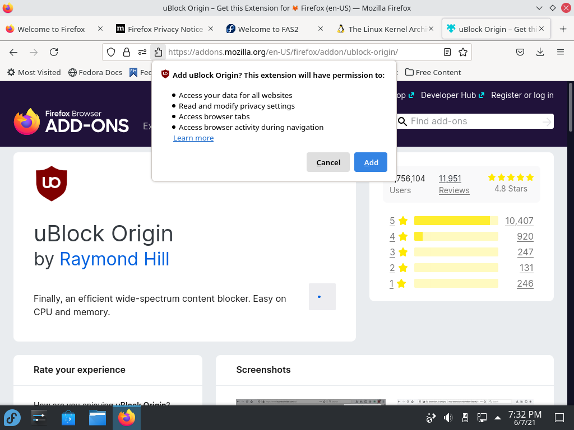Click the extension puzzle-piece icon in address bar
This screenshot has height=430, width=574.
coord(158,52)
